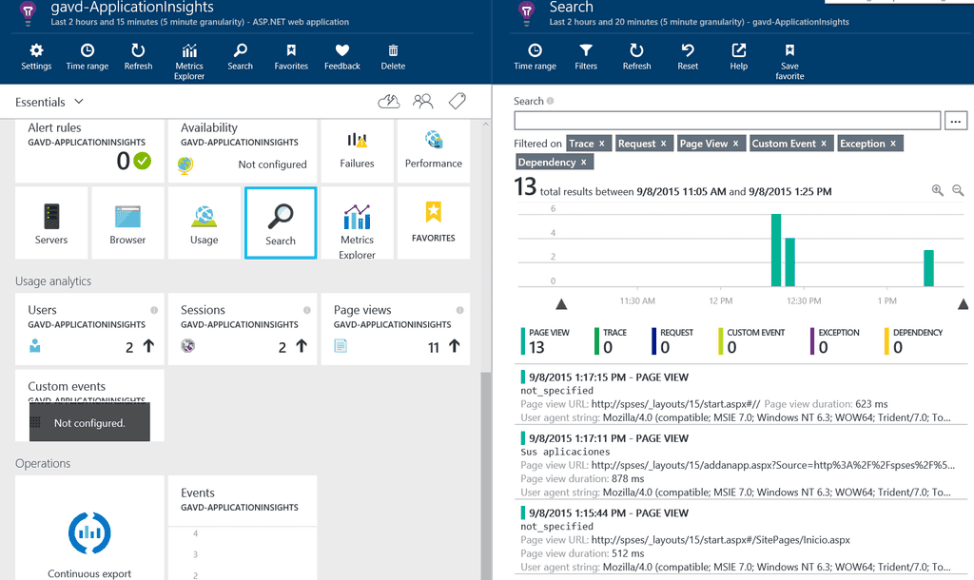Open the Custom events tile
This screenshot has height=580, width=974.
[x=89, y=405]
